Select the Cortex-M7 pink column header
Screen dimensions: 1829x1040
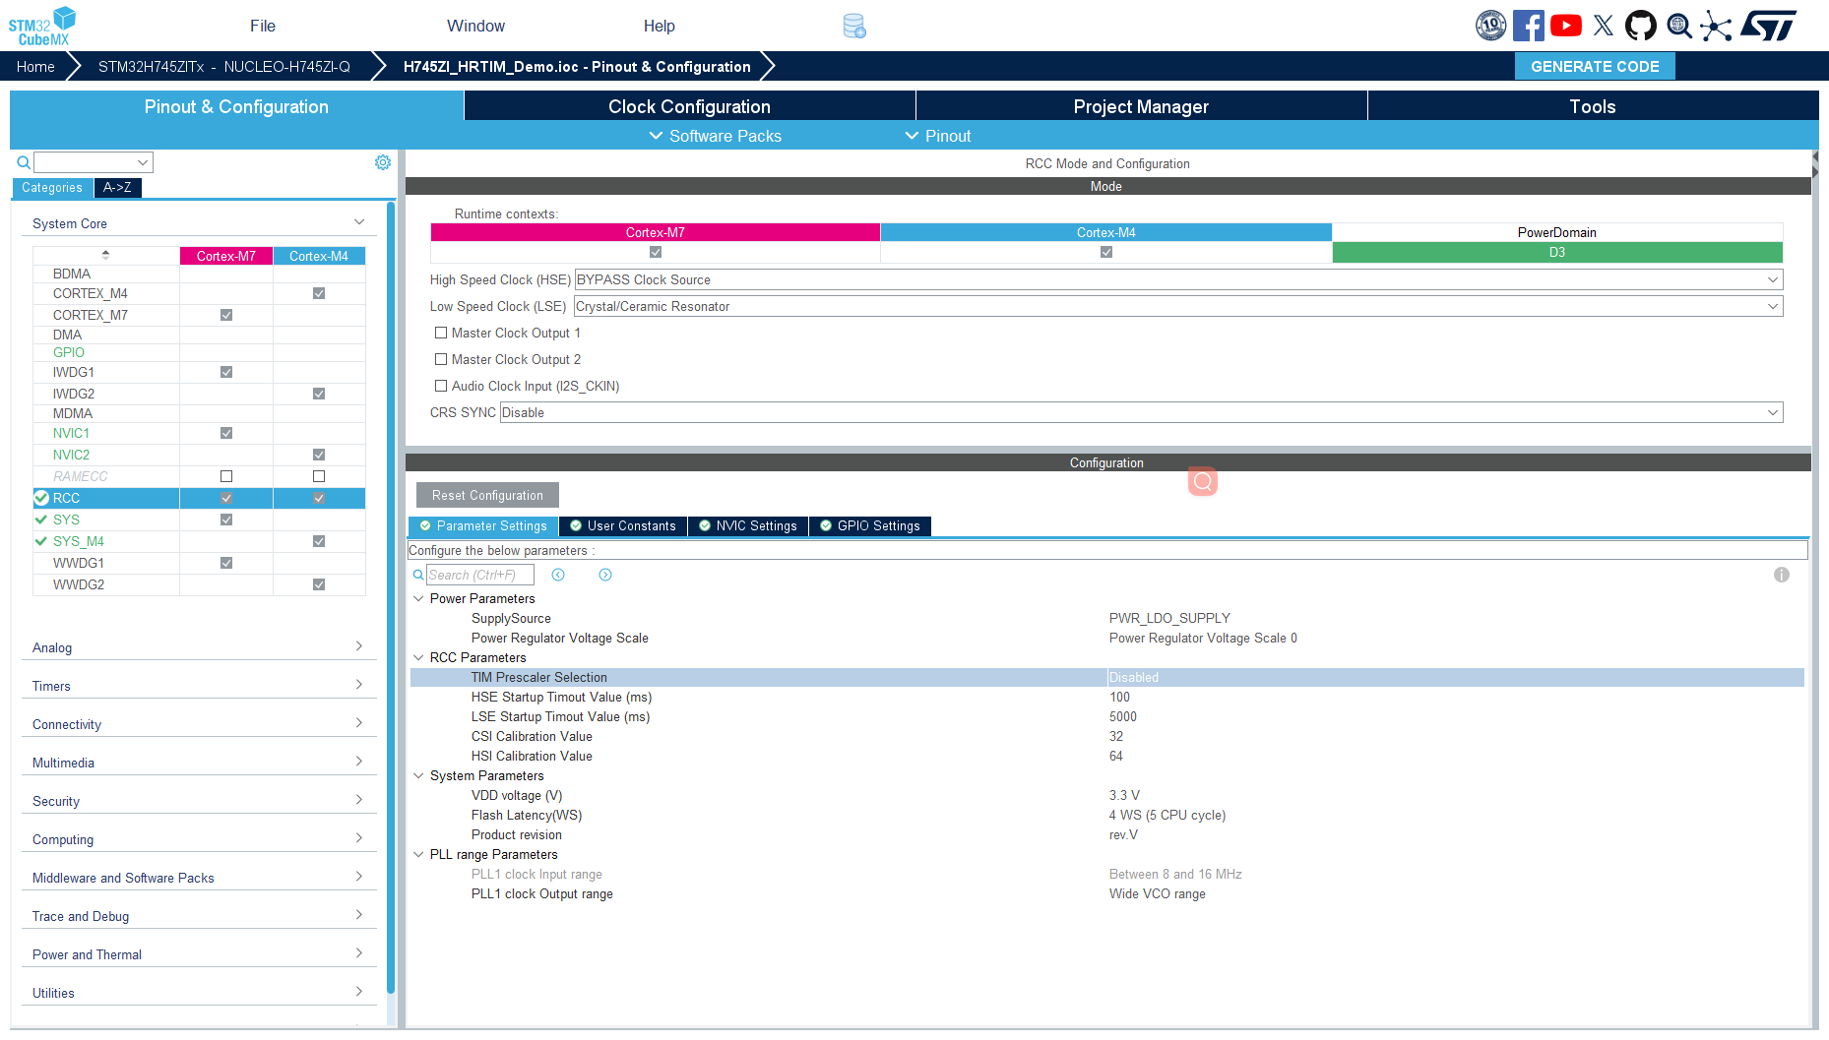click(x=225, y=256)
